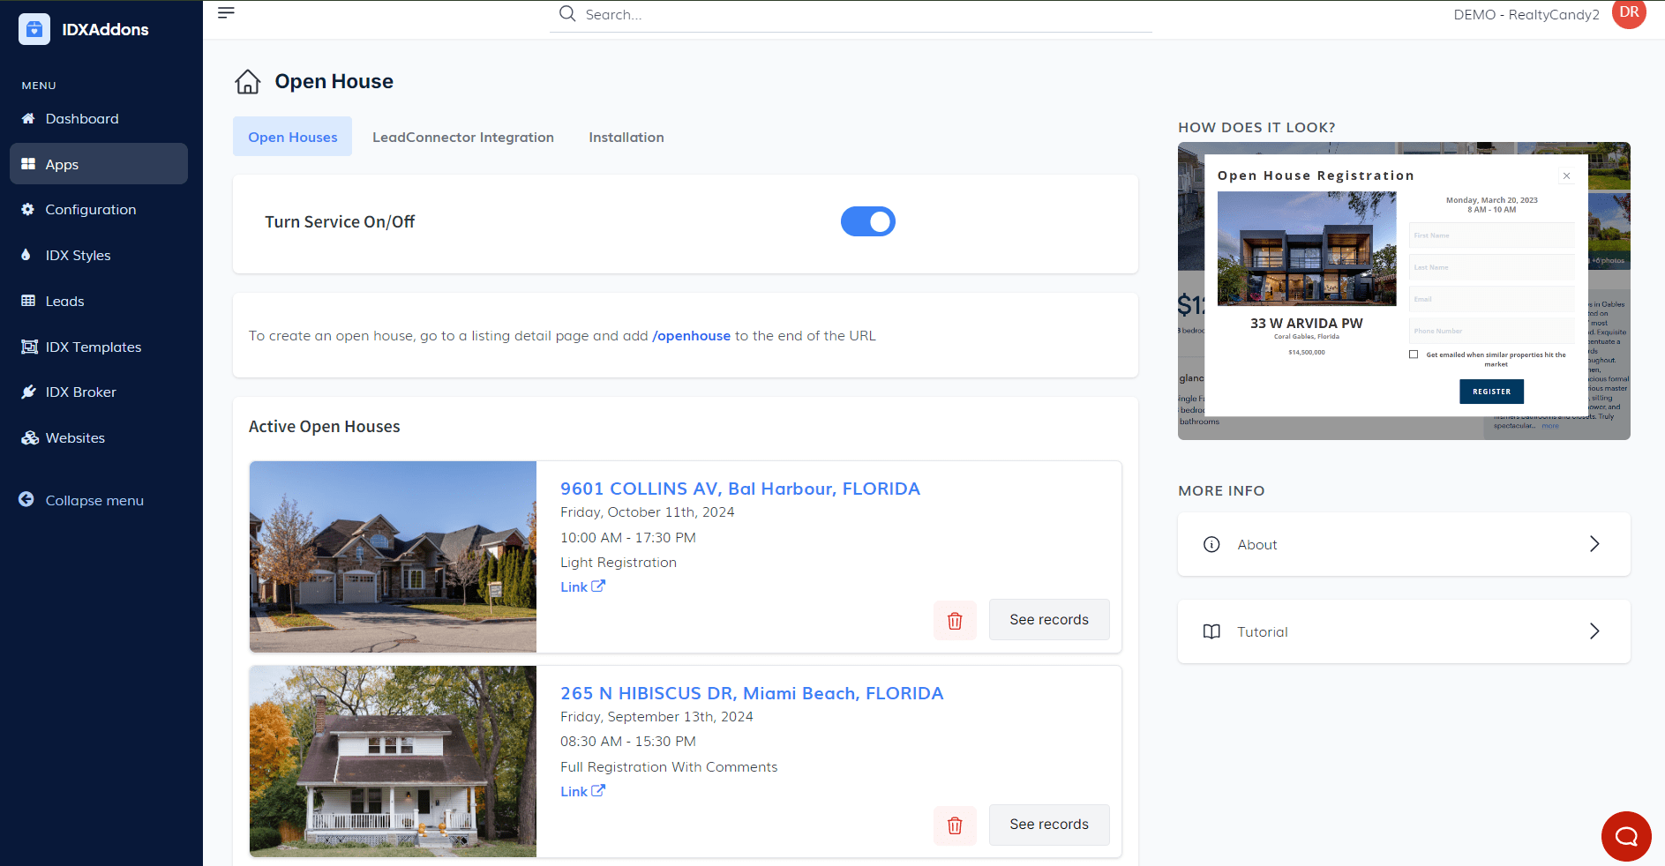1665x866 pixels.
Task: Open the red chat support bubble
Action: (1625, 836)
